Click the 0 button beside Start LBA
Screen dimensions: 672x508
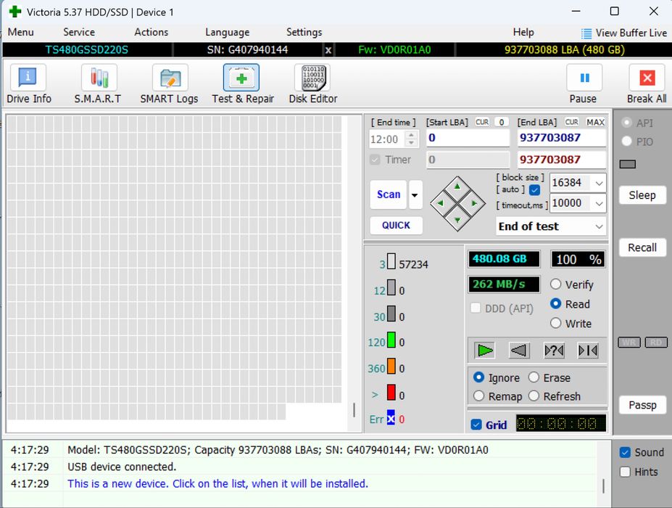pyautogui.click(x=502, y=122)
